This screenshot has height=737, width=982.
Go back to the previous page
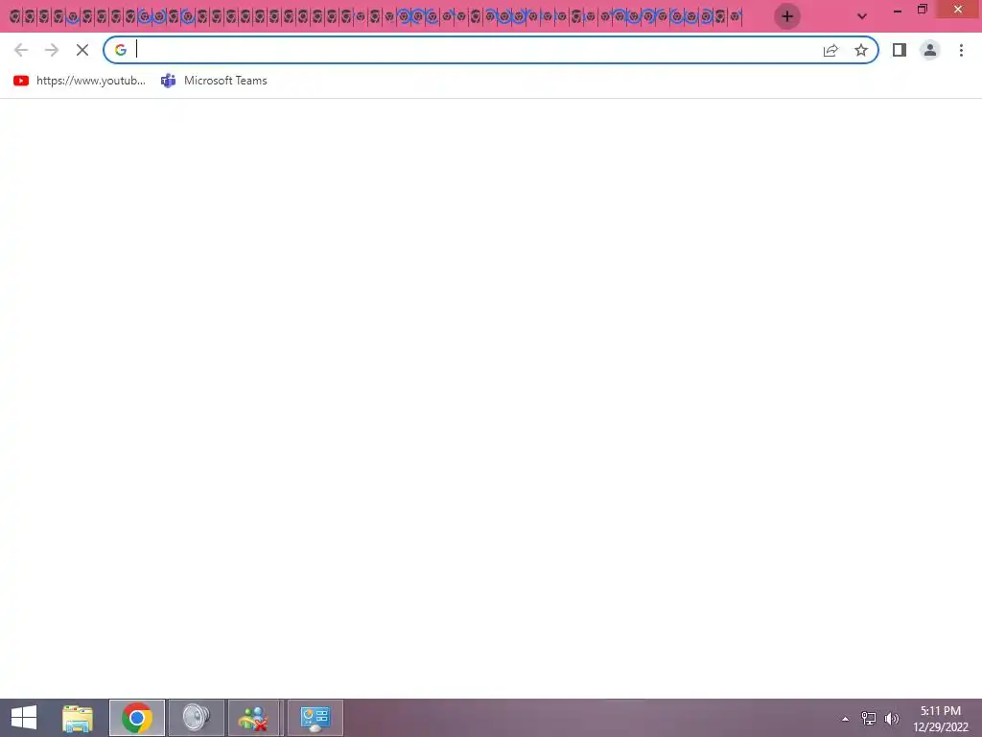click(21, 50)
